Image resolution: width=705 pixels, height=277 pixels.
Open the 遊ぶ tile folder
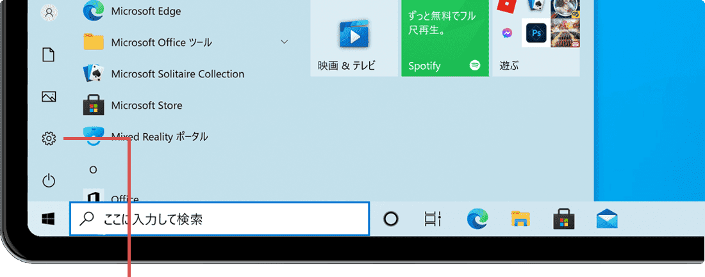pos(536,38)
